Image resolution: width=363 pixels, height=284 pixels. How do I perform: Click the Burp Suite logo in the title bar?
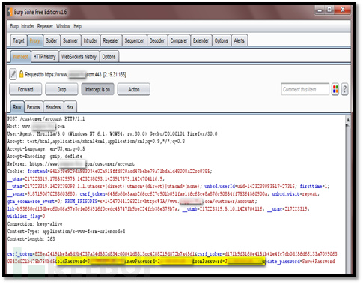pos(10,12)
